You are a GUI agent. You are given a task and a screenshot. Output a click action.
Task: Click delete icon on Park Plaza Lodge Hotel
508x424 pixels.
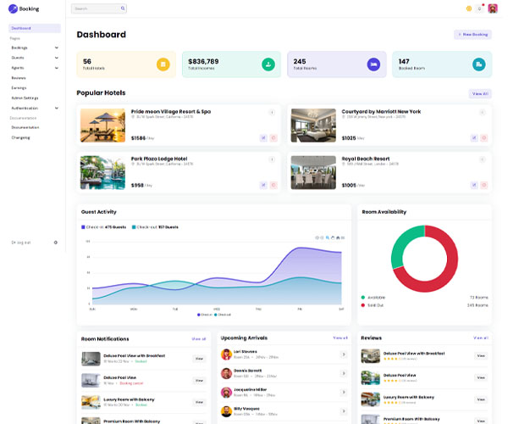coord(273,185)
